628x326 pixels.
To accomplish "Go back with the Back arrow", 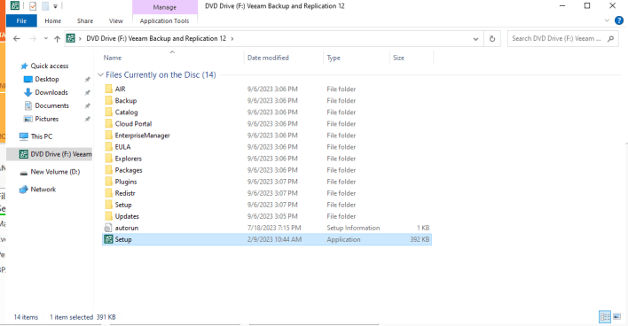I will pos(17,38).
